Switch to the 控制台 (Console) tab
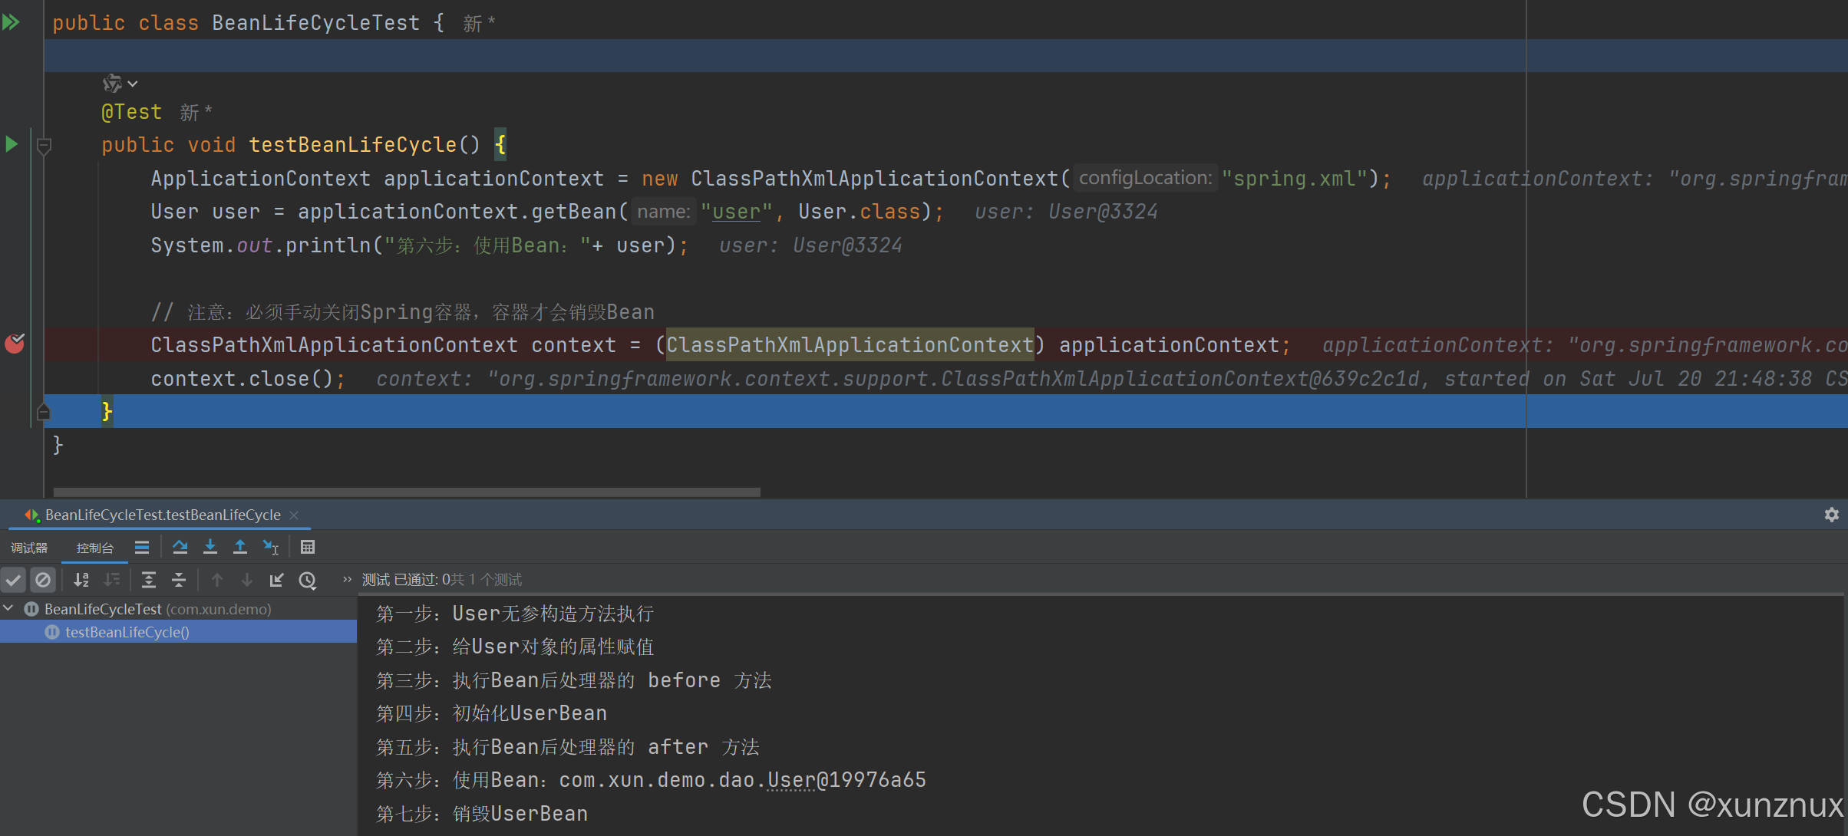The width and height of the screenshot is (1848, 836). [x=95, y=548]
